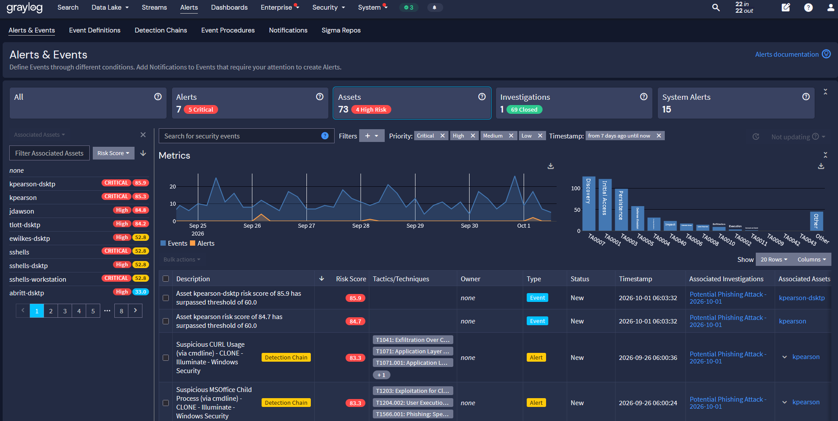Download the tactics bar chart
Viewport: 838px width, 421px height.
(821, 166)
